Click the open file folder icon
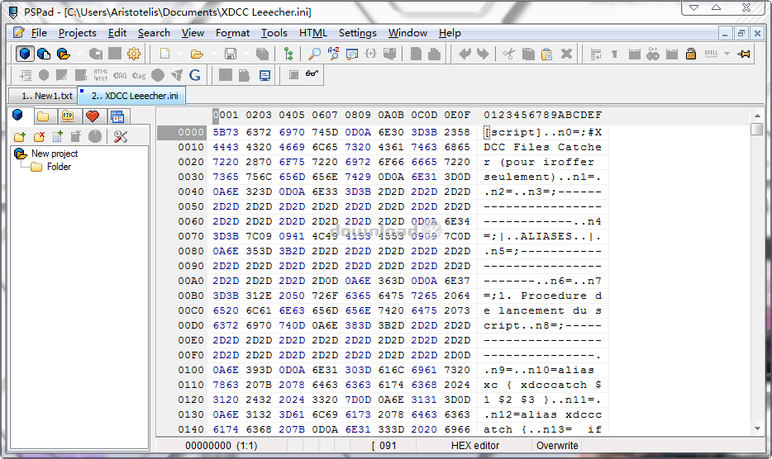The image size is (772, 459). [197, 54]
